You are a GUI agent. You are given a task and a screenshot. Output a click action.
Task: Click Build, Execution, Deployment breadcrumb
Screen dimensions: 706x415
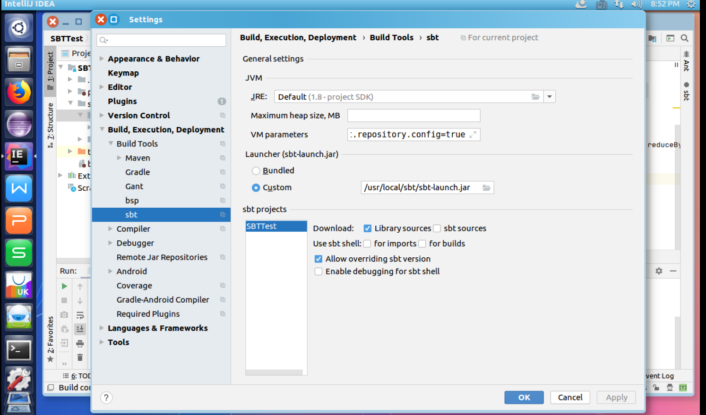[298, 37]
